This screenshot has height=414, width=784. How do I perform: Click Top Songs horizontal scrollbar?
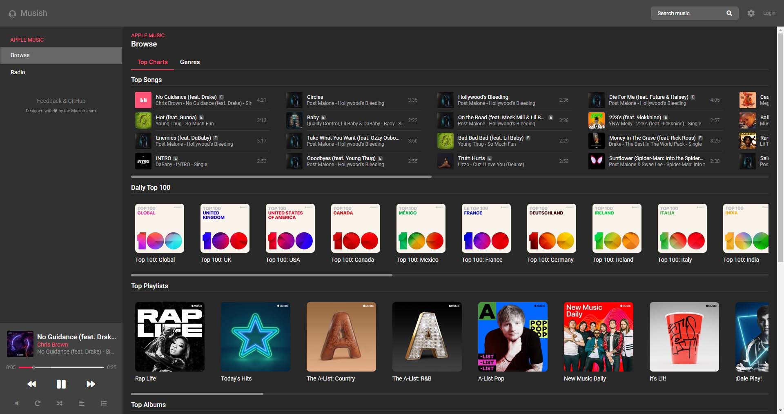tap(281, 177)
